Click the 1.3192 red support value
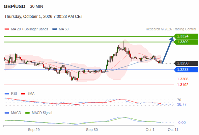Viewport: 199px width, 135px height. click(x=182, y=85)
